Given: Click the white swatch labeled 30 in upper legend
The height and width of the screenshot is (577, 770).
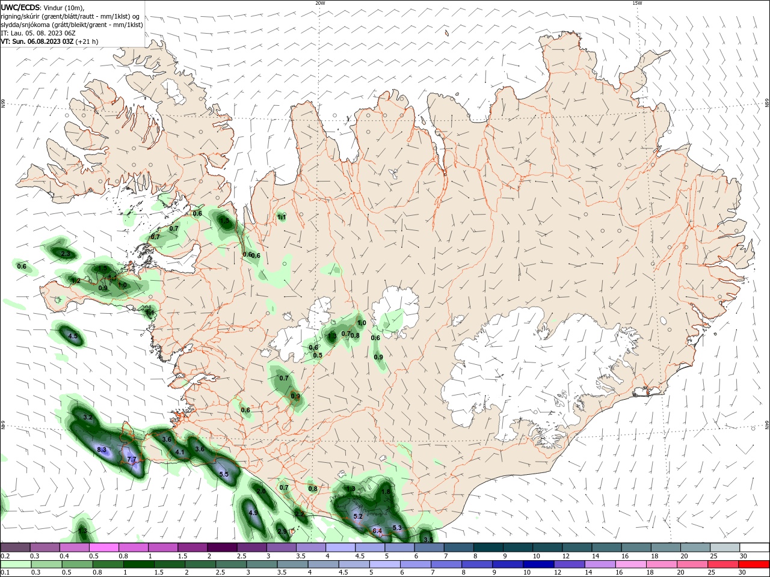Looking at the screenshot, I should tap(754, 548).
